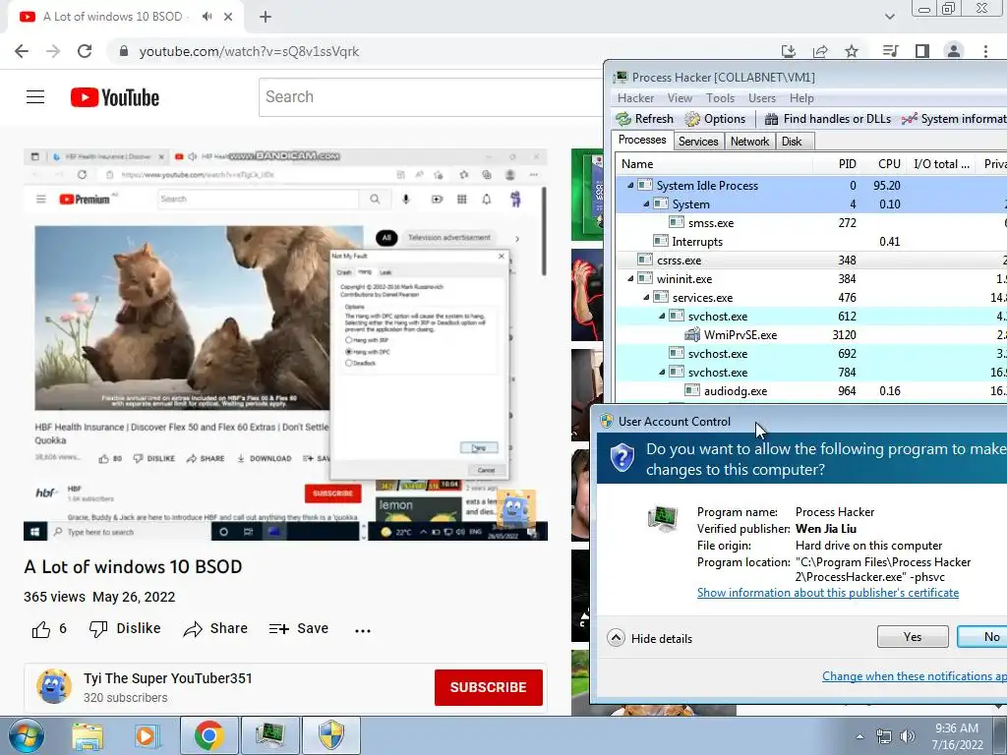Reload the YouTube page

pos(85,51)
